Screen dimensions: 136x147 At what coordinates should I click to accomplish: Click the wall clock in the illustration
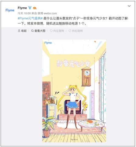coord(86,77)
